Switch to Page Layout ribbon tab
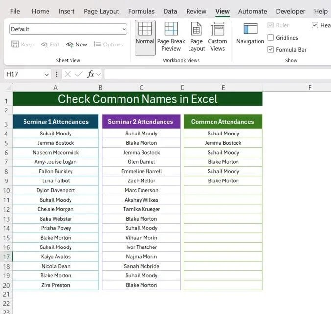Screen dimensions: 331x314 [x=101, y=11]
